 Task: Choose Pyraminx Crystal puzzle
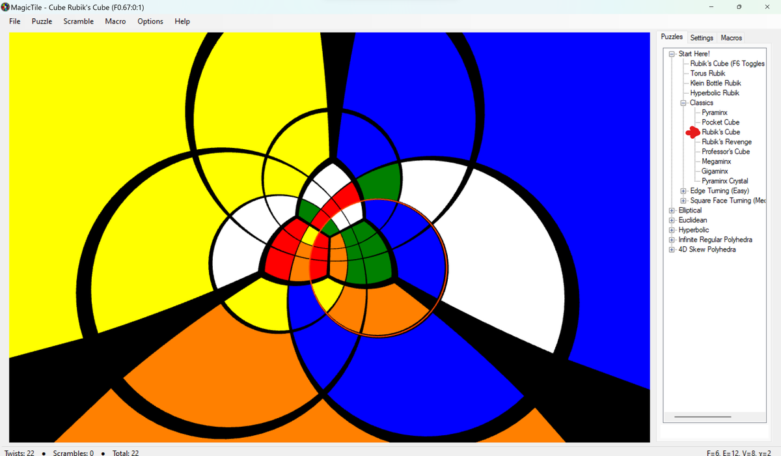pyautogui.click(x=725, y=181)
